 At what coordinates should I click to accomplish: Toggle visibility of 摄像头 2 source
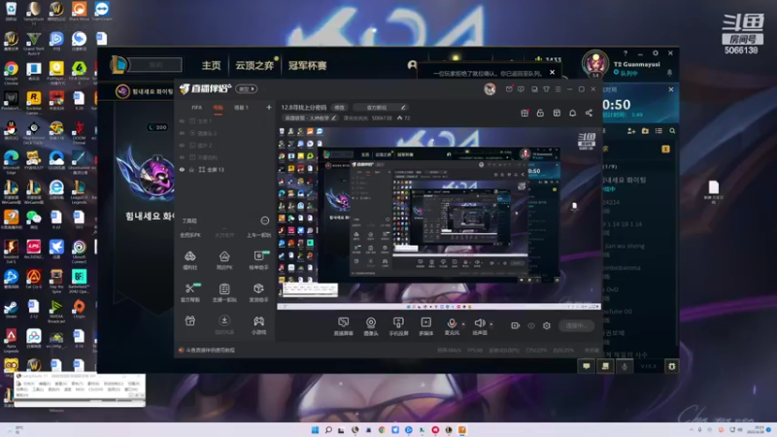[x=182, y=133]
